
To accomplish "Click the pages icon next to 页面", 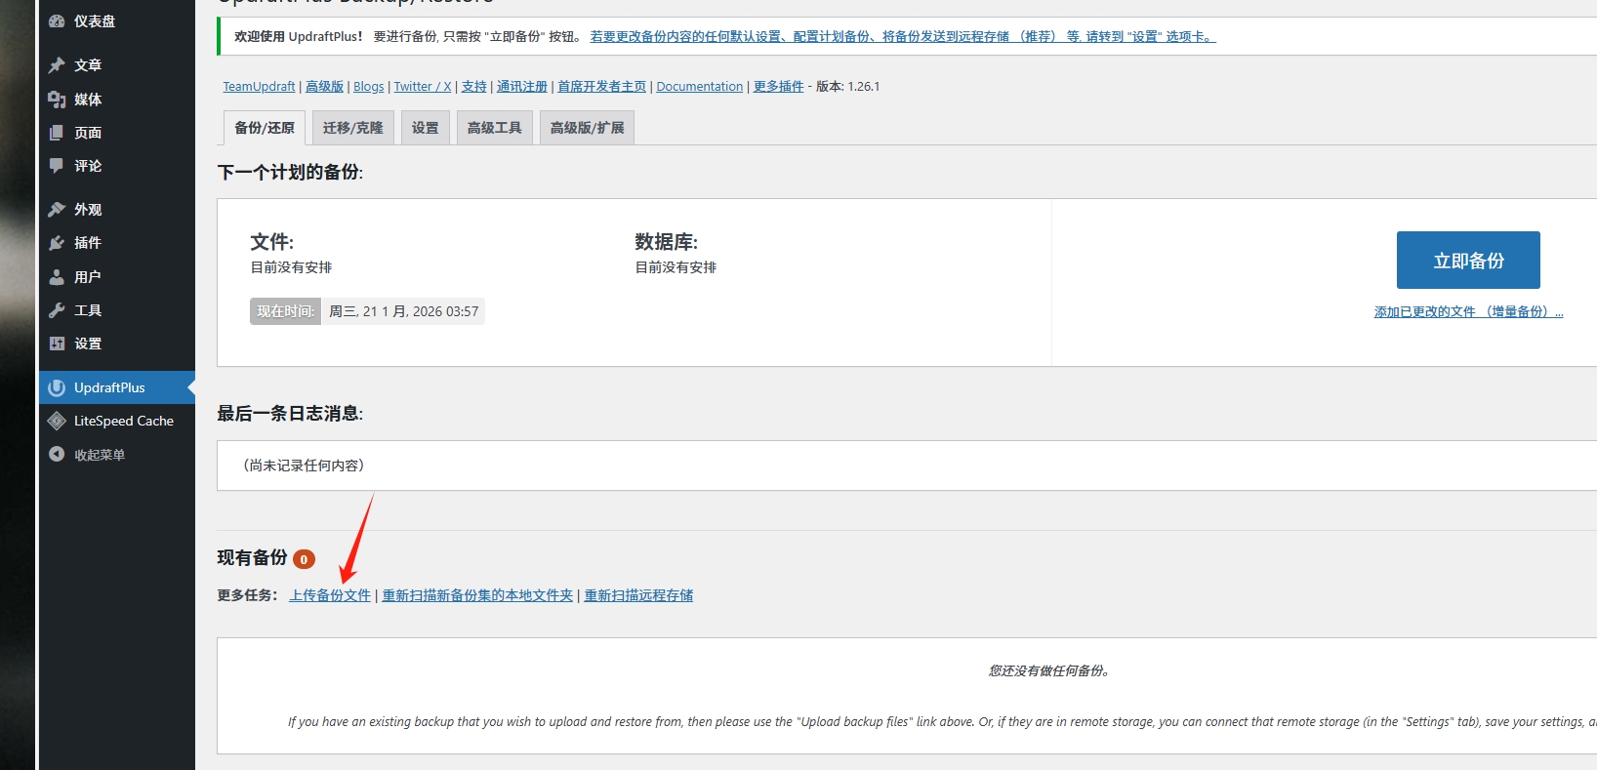I will [x=57, y=133].
